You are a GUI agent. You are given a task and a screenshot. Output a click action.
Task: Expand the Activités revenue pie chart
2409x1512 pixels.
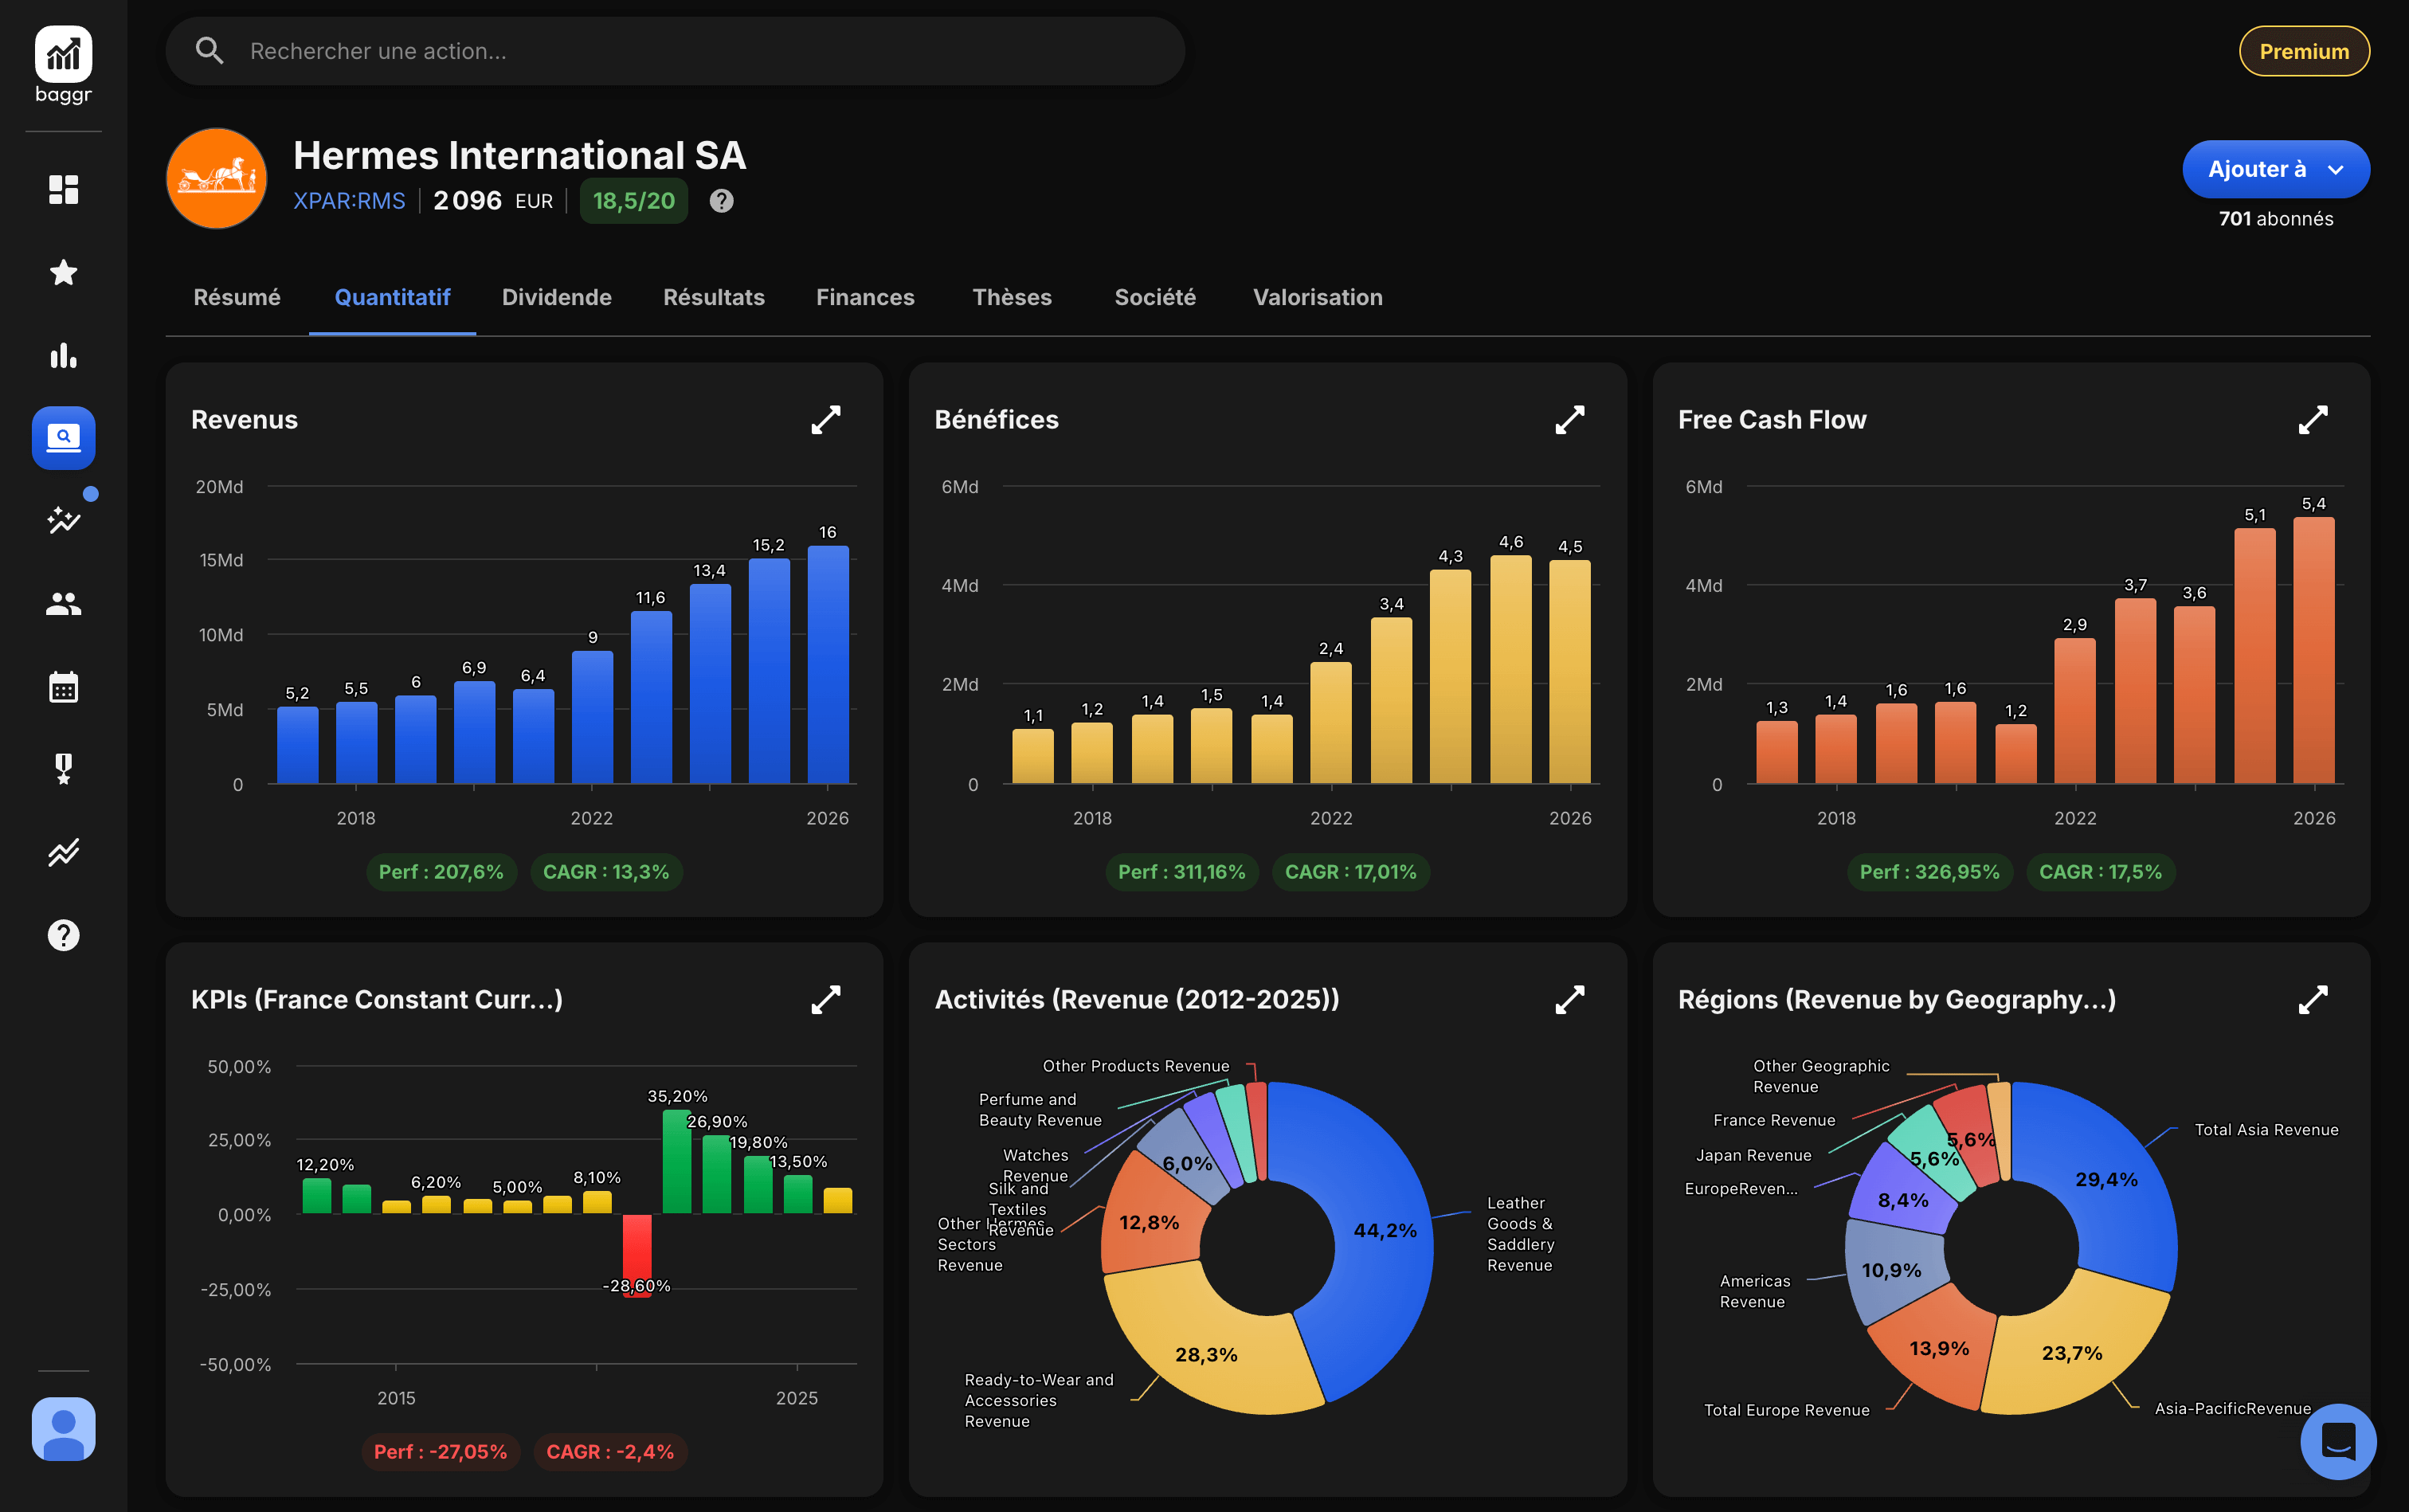pos(1569,1000)
